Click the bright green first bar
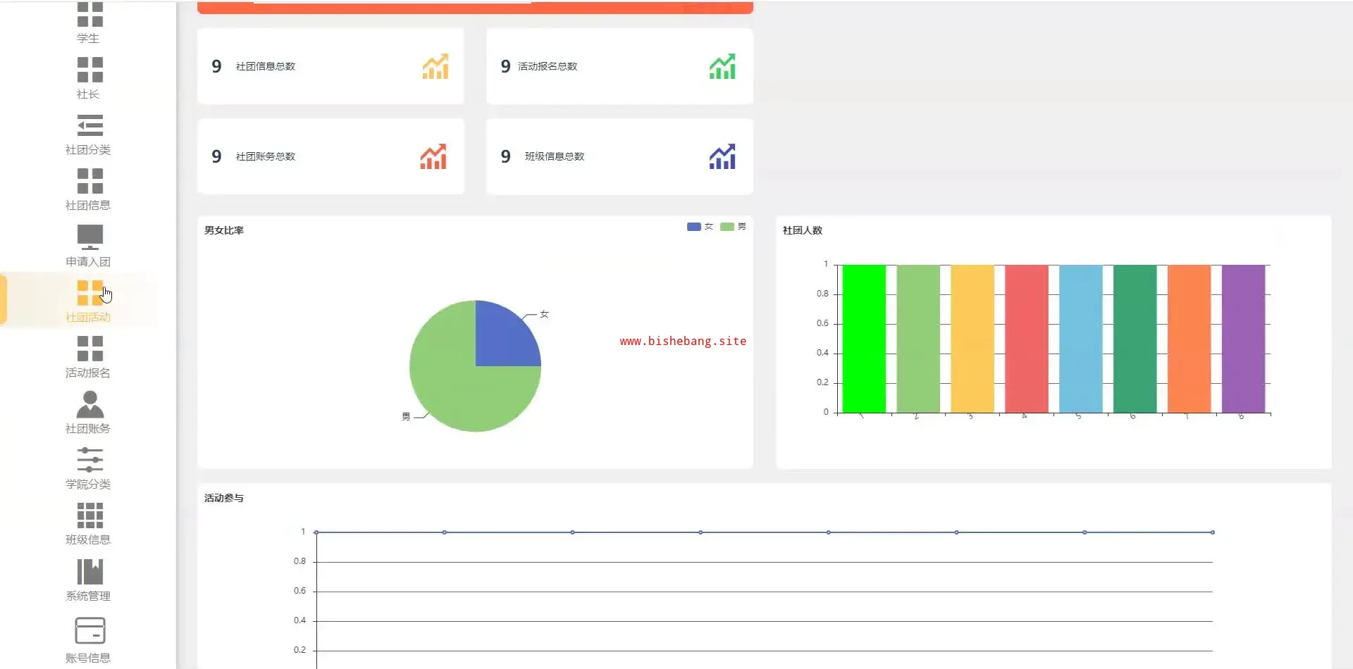The width and height of the screenshot is (1353, 669). tap(864, 339)
